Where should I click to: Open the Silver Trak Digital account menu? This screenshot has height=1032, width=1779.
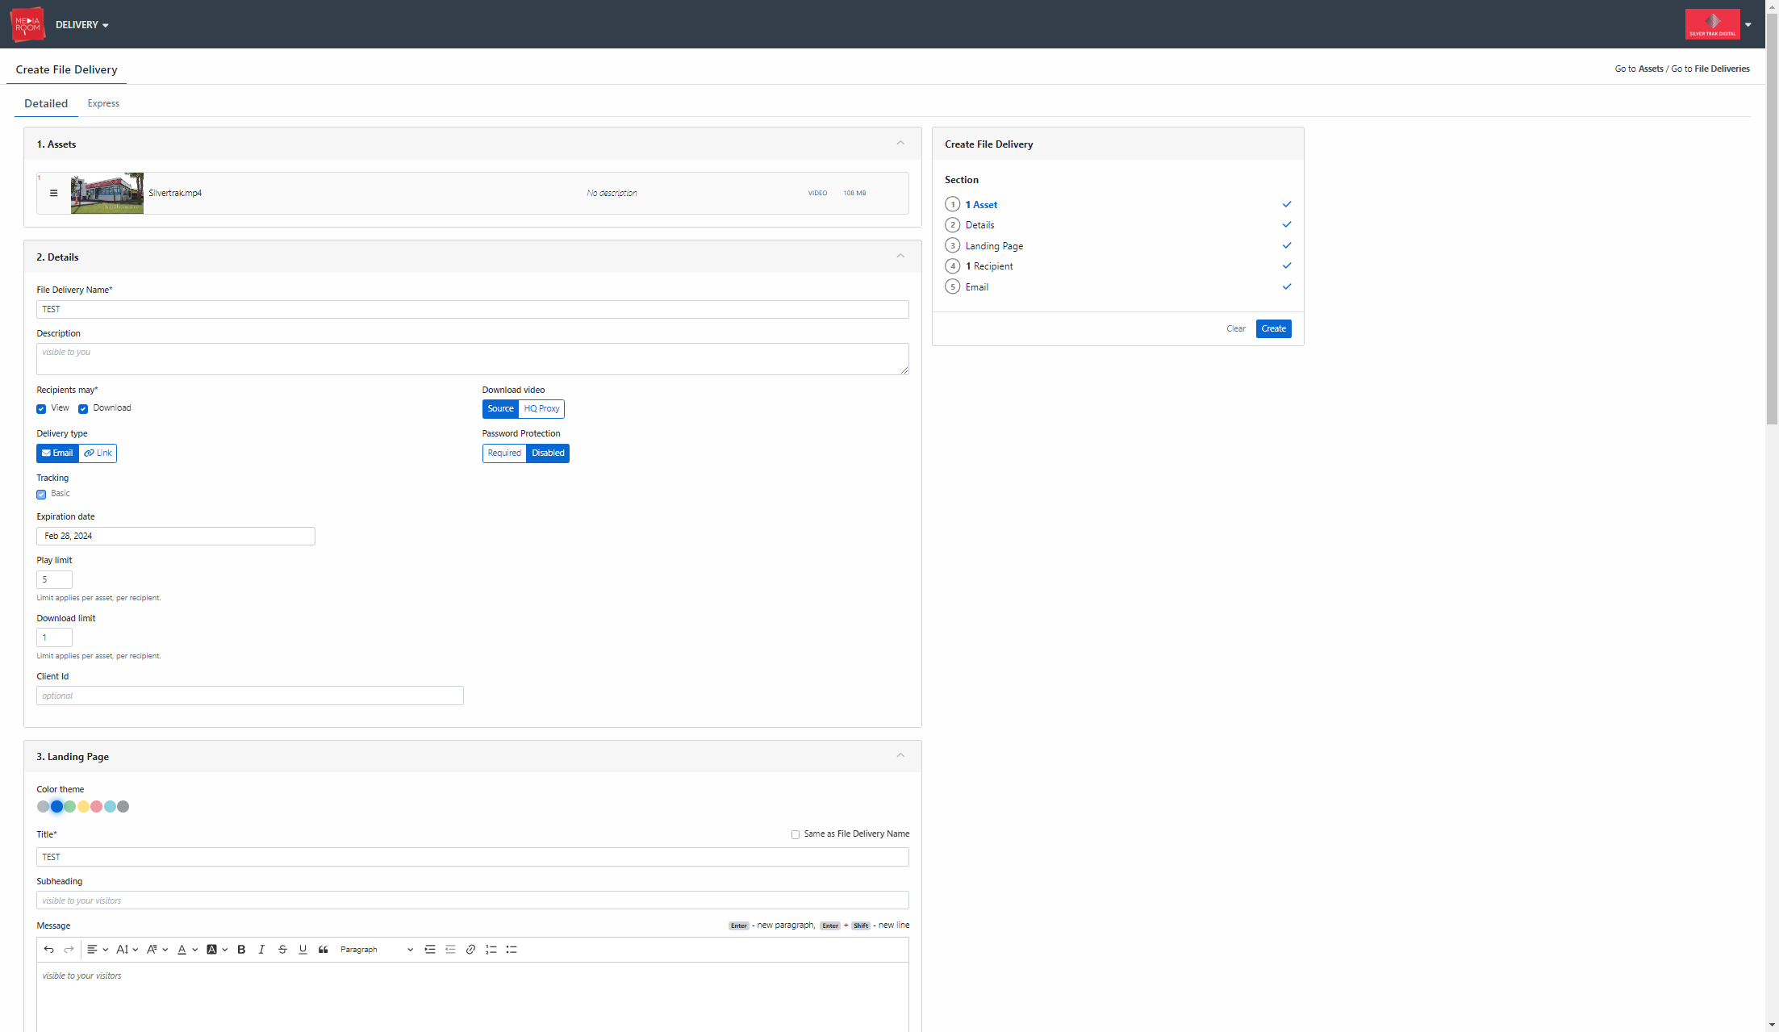[1718, 24]
